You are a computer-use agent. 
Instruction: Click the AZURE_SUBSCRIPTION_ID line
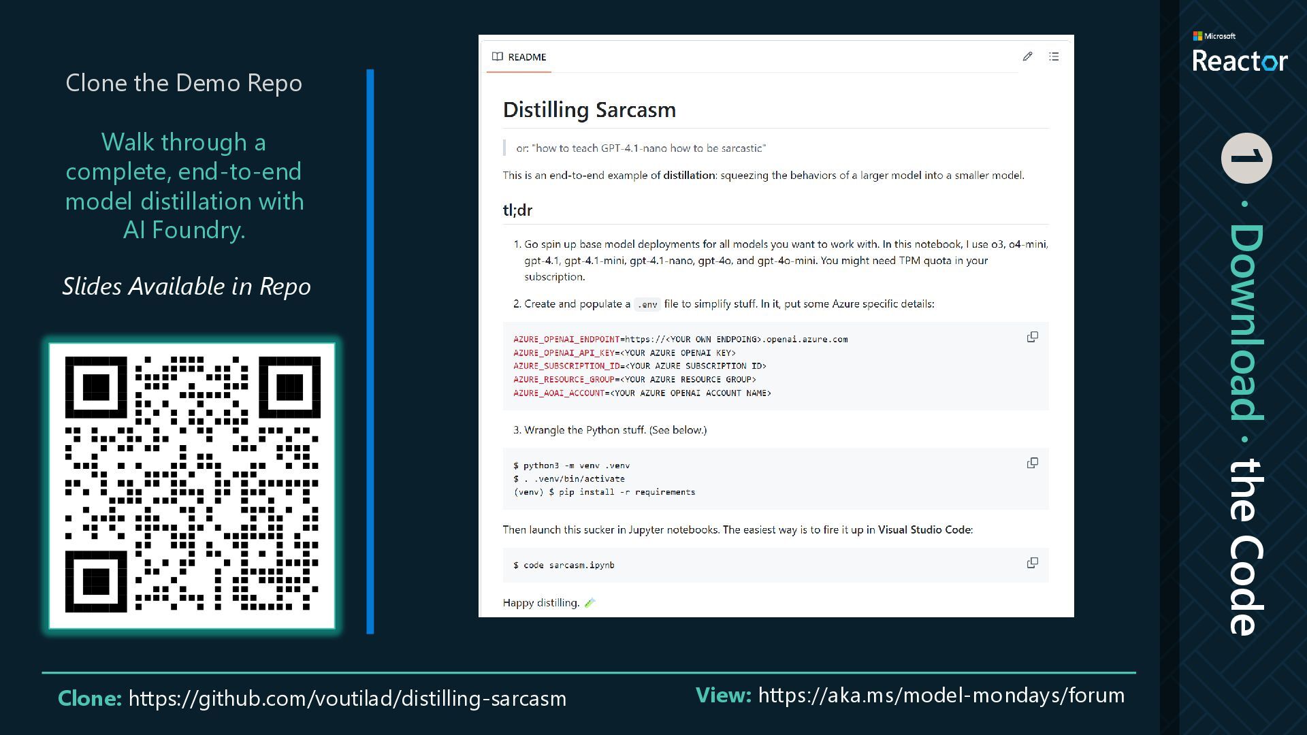click(640, 366)
